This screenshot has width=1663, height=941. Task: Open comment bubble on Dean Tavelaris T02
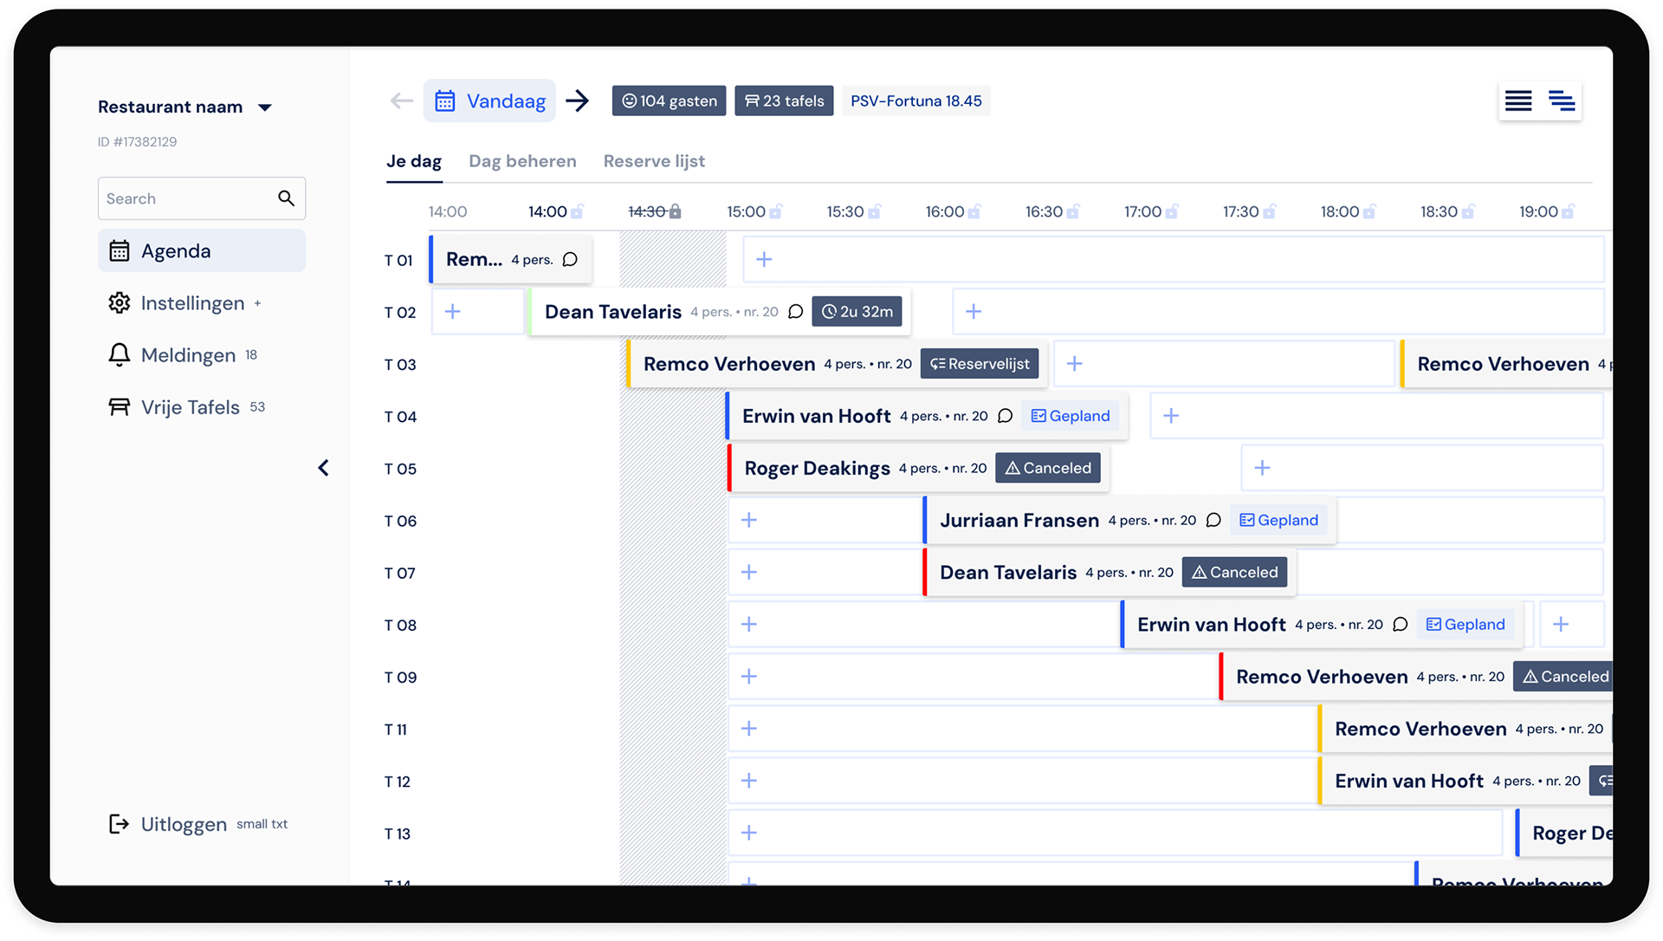pyautogui.click(x=795, y=312)
